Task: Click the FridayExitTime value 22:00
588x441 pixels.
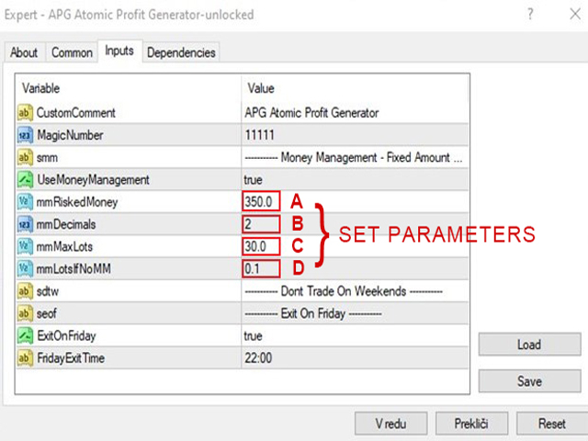Action: coord(258,358)
